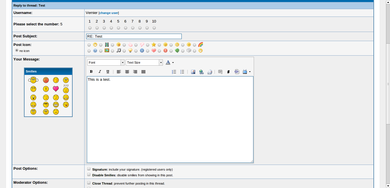Apply italic formatting
The image size is (390, 188).
(99, 72)
